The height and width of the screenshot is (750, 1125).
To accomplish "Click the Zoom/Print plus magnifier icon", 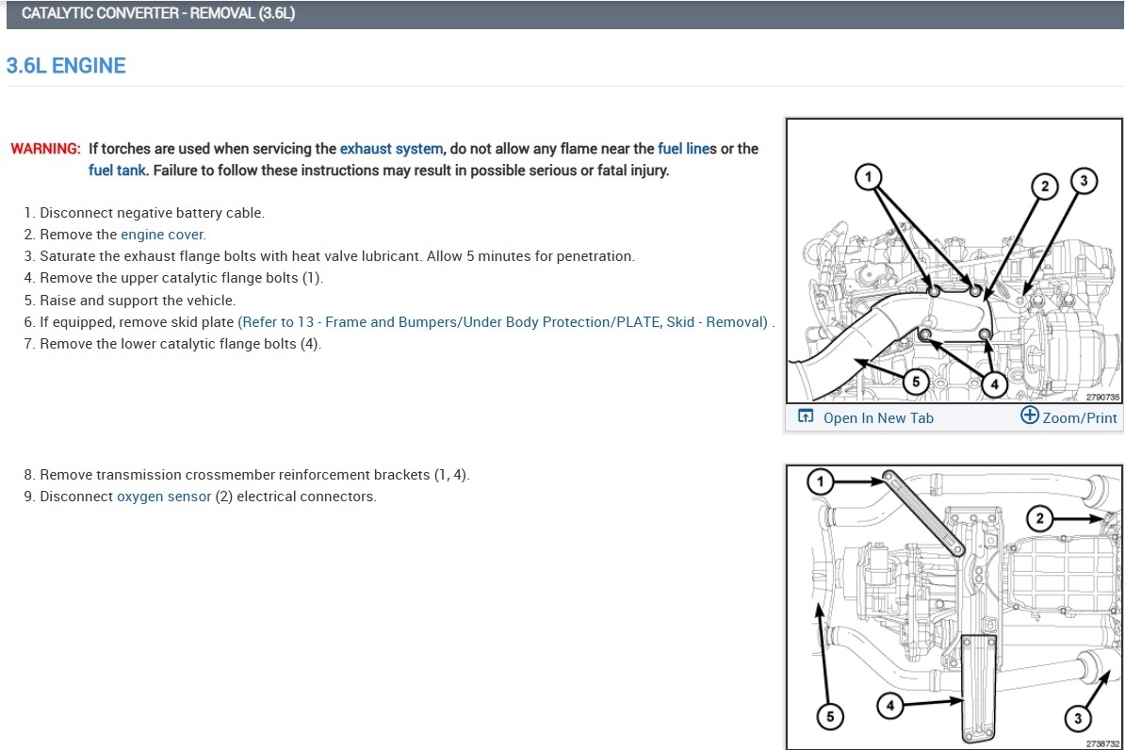I will [1030, 415].
